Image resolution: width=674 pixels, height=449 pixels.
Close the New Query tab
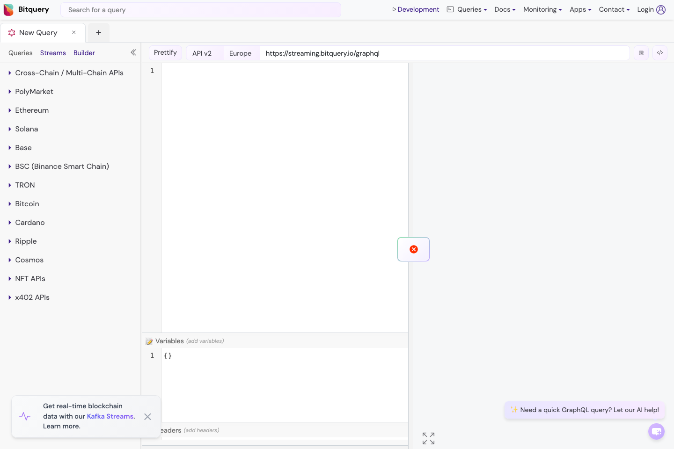[74, 32]
